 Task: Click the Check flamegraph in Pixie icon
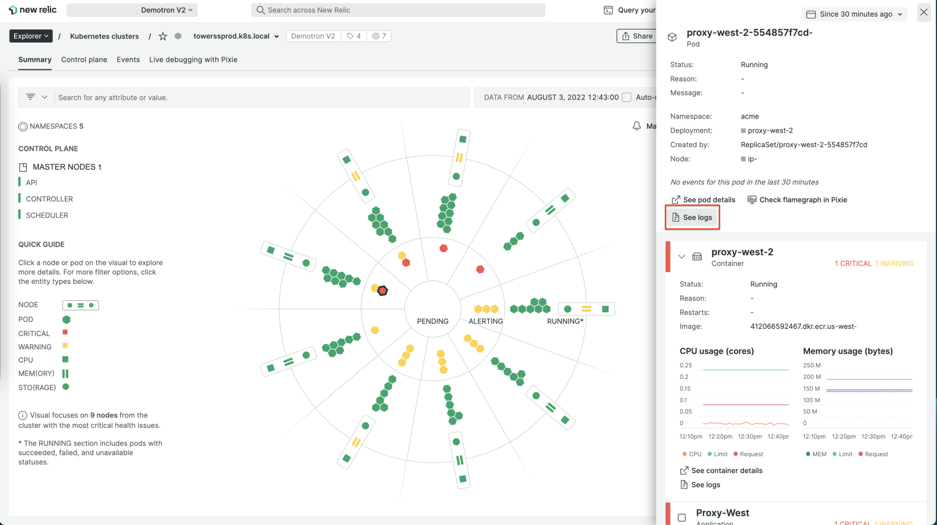(x=752, y=200)
